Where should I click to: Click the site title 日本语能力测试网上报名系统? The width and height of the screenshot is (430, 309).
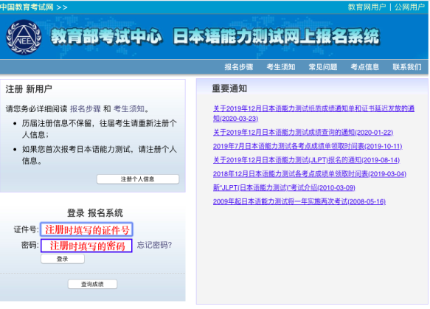[276, 36]
